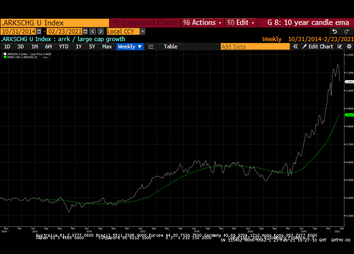Click the SMAVG (40) legend entry text

click(x=22, y=57)
